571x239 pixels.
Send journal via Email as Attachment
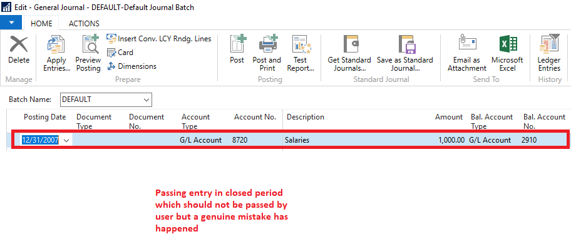[467, 45]
